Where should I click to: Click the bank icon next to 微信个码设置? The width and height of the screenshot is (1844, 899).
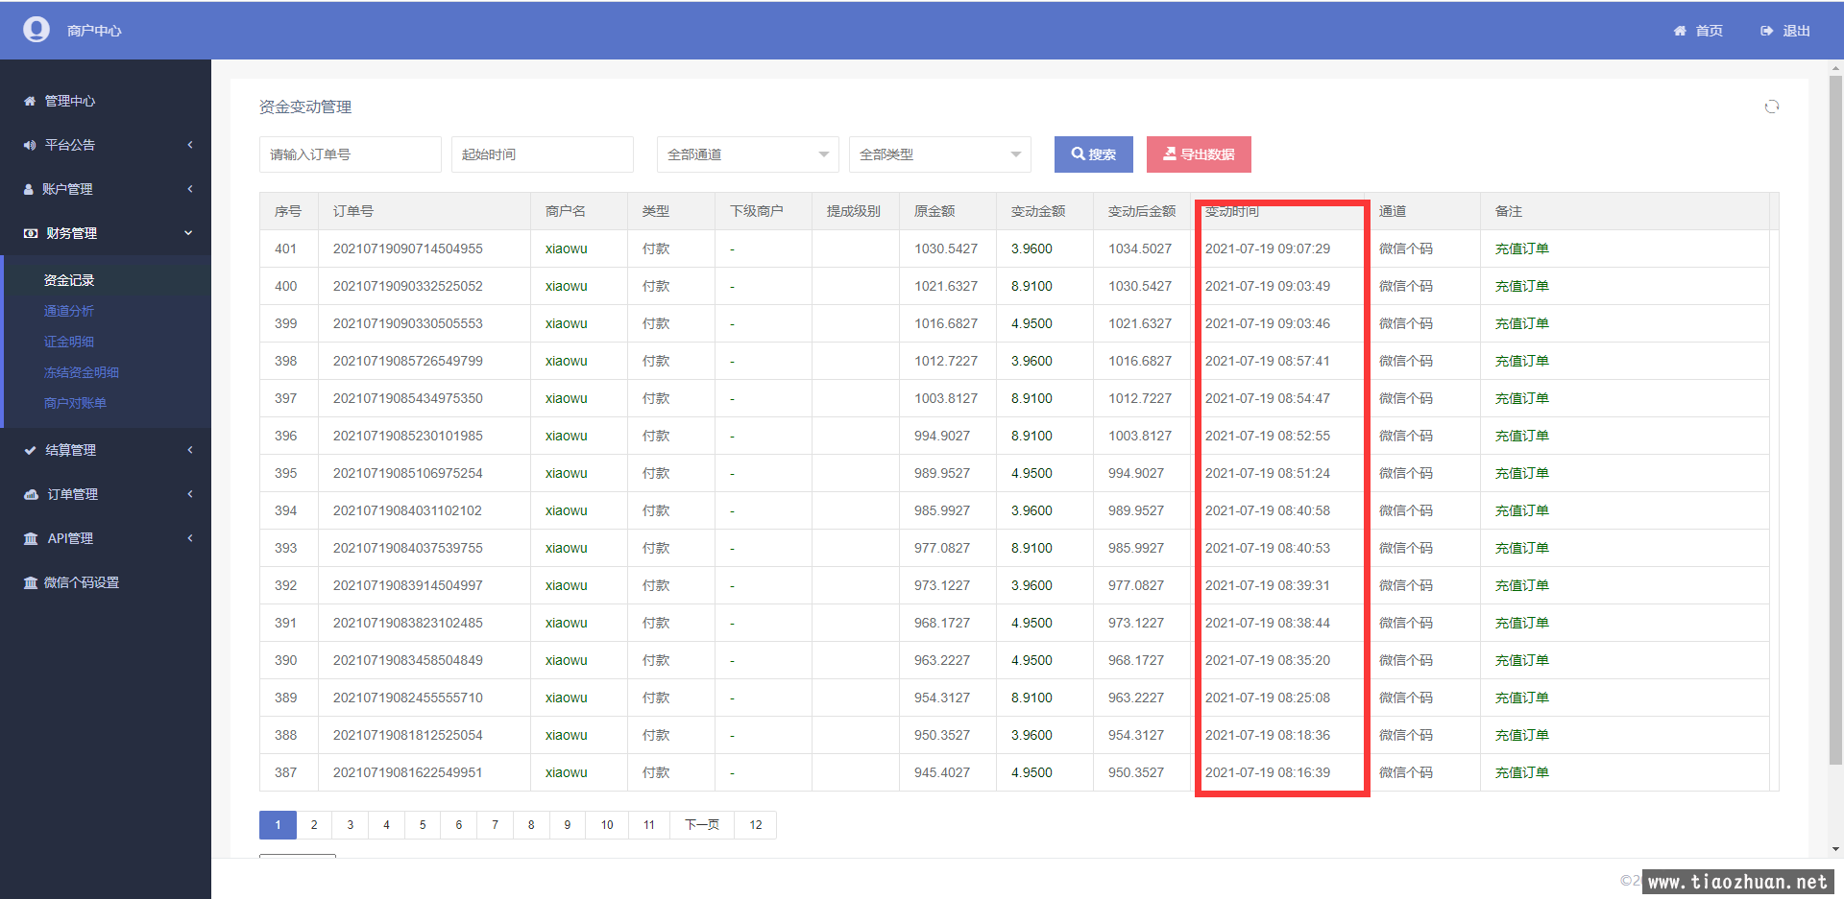pos(31,582)
